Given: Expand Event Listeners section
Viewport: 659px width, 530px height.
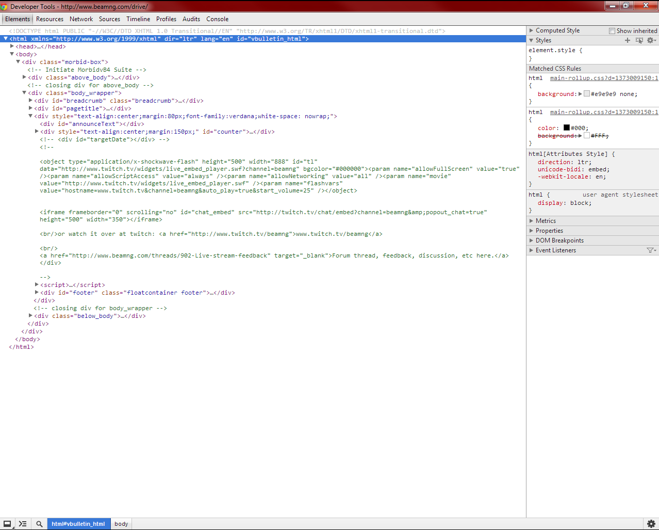Looking at the screenshot, I should click(x=532, y=250).
